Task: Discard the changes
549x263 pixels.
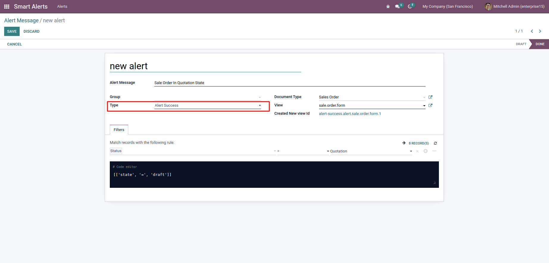Action: click(32, 32)
